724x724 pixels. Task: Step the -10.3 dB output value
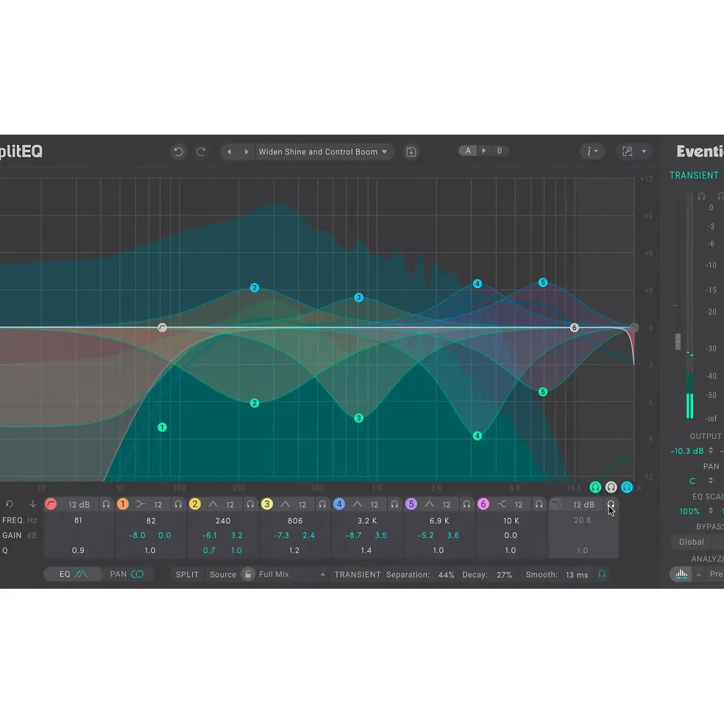(x=711, y=451)
